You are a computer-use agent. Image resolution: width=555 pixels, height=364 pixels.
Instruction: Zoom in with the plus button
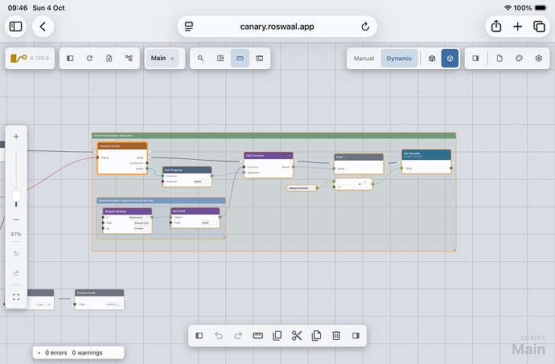[16, 137]
